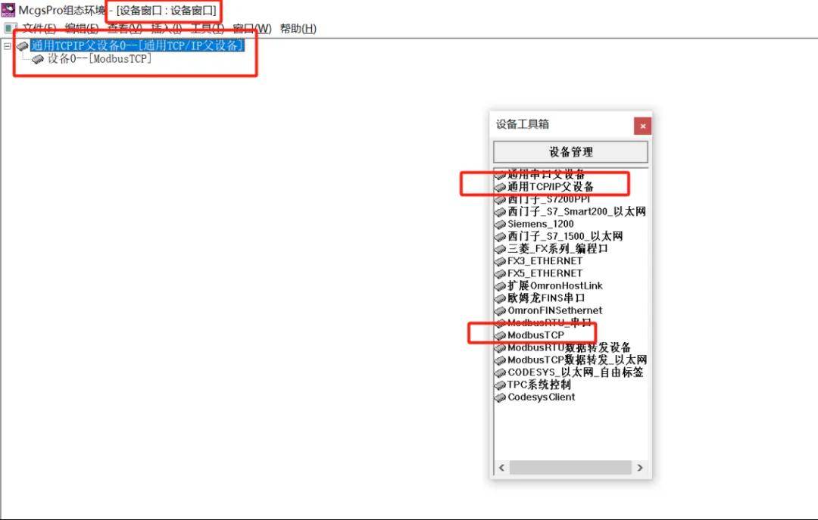Click the 设备管理 button
The image size is (818, 520).
(570, 152)
